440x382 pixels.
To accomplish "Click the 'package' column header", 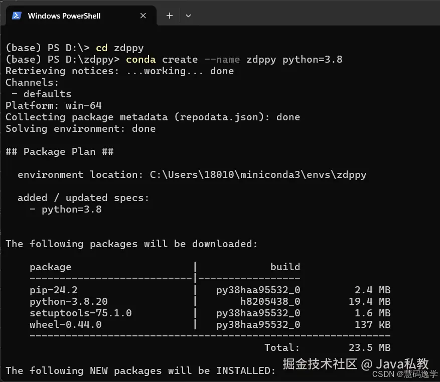I will click(x=51, y=267).
